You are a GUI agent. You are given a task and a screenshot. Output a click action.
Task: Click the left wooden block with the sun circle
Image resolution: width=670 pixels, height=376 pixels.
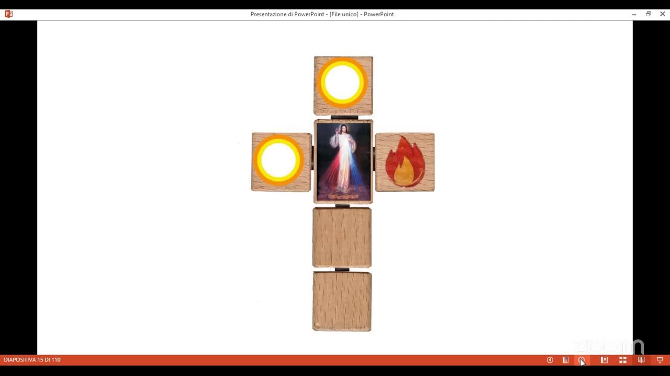click(x=282, y=162)
